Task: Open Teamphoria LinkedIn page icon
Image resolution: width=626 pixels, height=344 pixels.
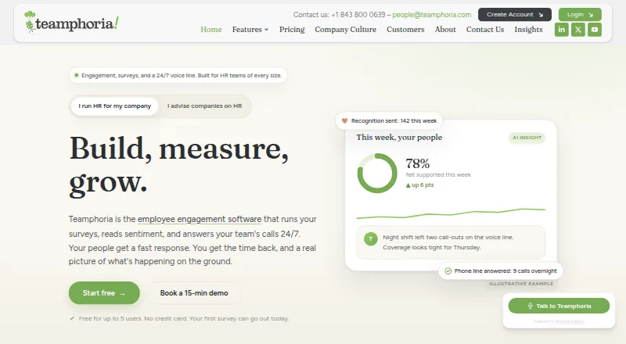Action: (x=561, y=30)
